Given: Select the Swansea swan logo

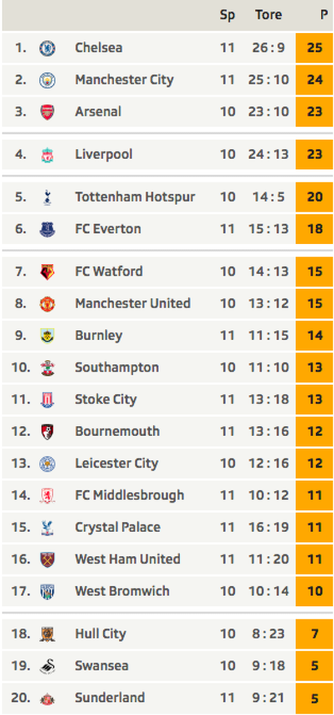Looking at the screenshot, I should [47, 666].
